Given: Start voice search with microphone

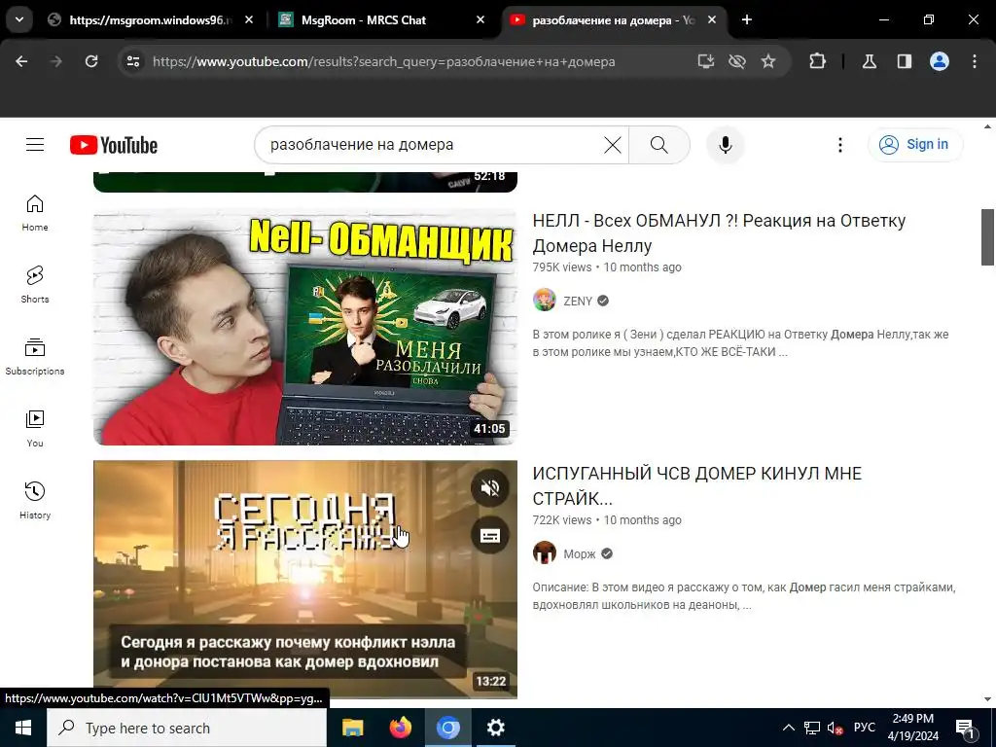Looking at the screenshot, I should pyautogui.click(x=725, y=145).
